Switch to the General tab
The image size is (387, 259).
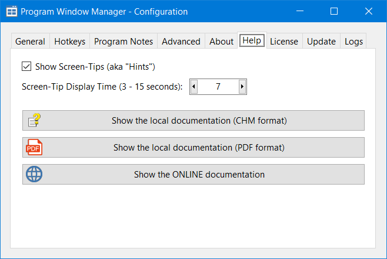pos(30,42)
